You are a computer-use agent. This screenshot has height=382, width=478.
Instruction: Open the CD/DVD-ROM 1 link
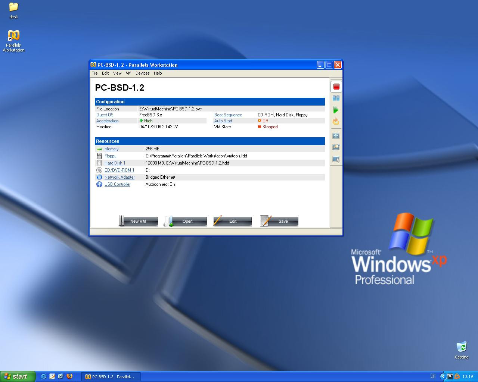[x=119, y=170]
